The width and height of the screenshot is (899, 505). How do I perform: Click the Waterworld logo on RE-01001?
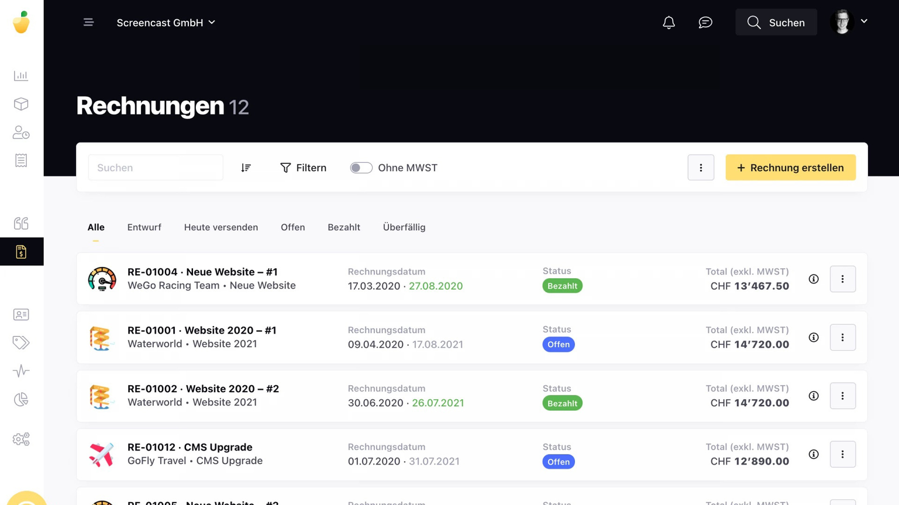click(x=102, y=337)
